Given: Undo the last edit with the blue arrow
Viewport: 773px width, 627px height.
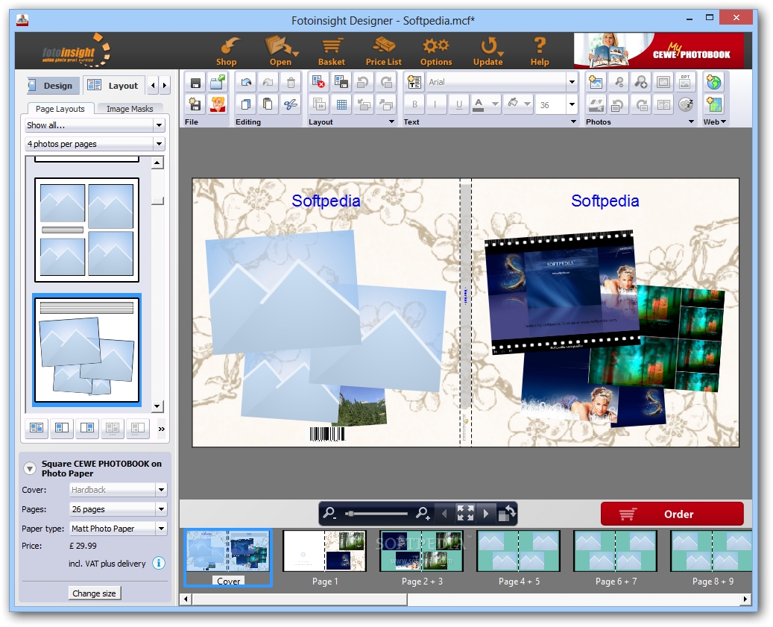Looking at the screenshot, I should tap(245, 82).
